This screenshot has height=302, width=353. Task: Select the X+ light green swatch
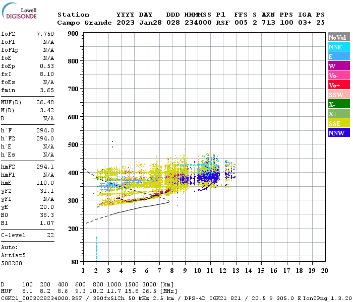pos(339,113)
